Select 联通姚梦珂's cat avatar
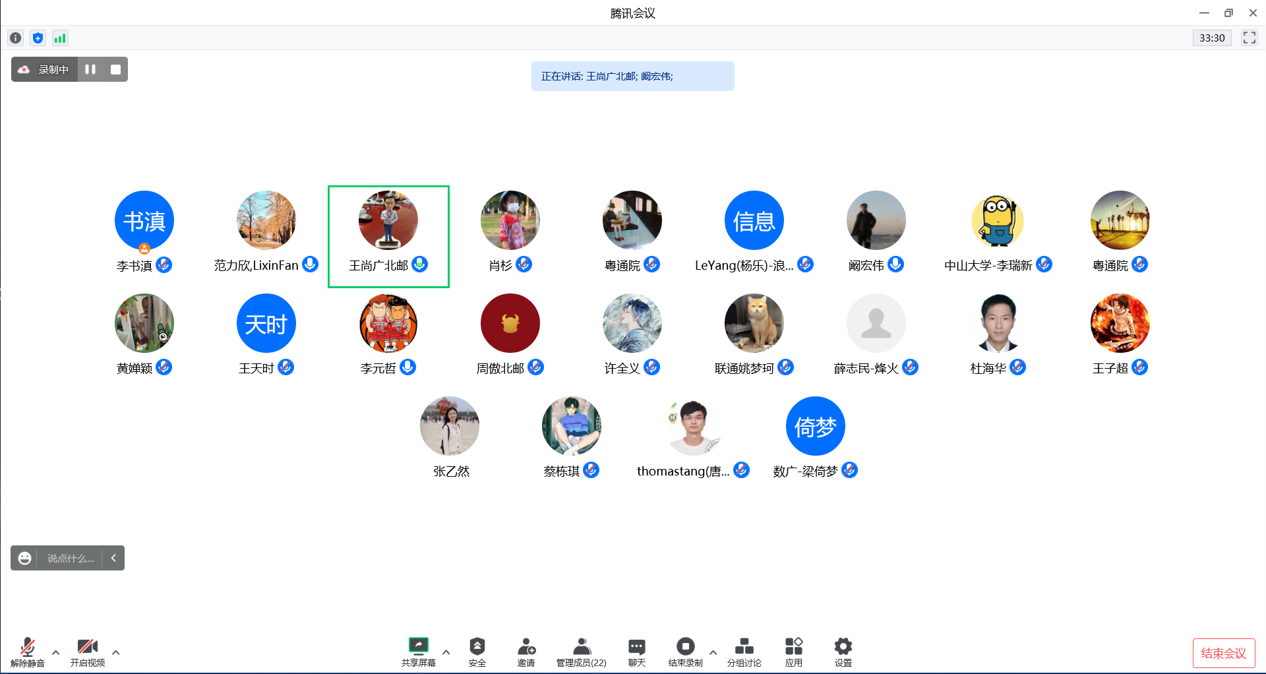 pos(754,323)
